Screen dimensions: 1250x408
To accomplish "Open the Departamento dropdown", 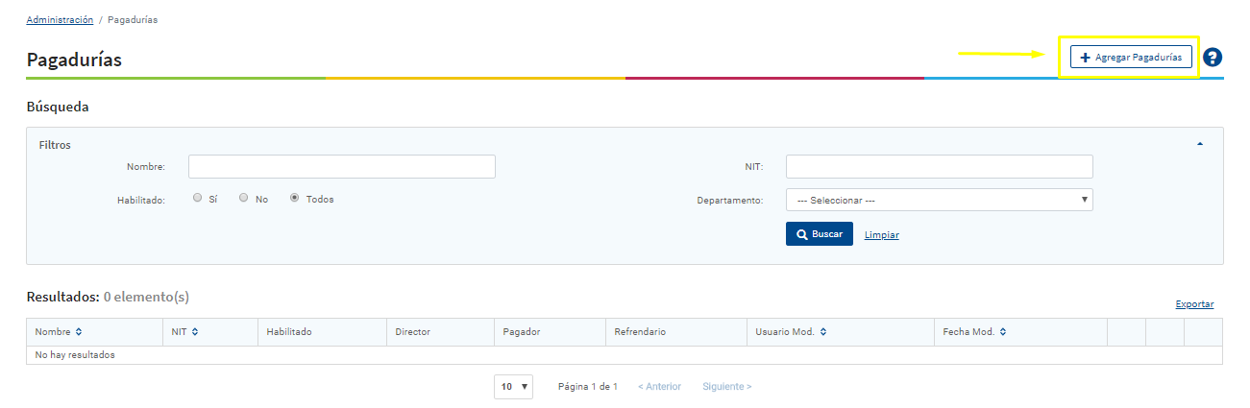I will 939,200.
